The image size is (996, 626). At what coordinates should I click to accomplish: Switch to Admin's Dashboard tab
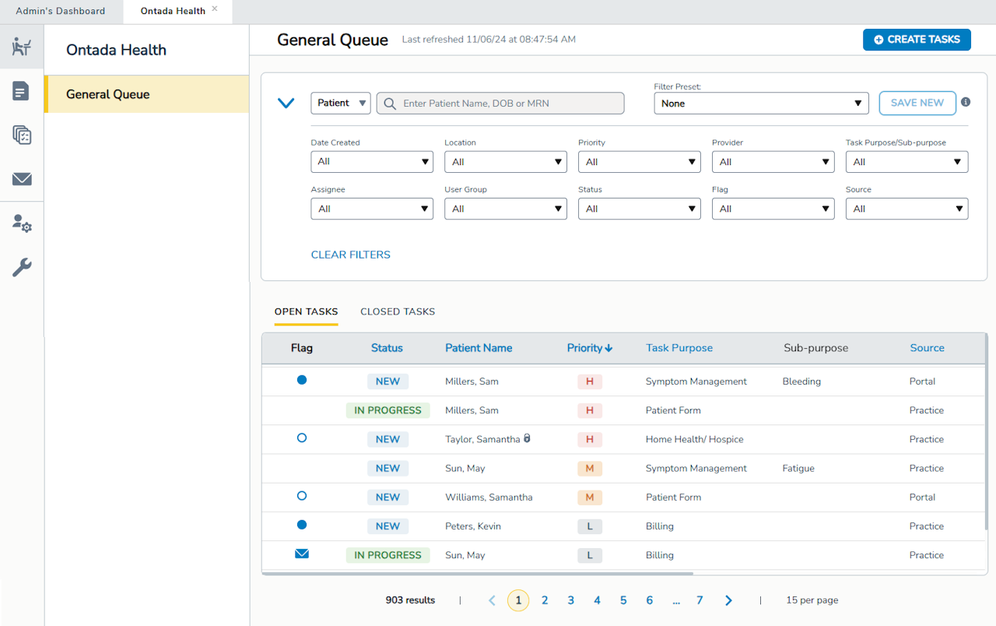pyautogui.click(x=61, y=11)
